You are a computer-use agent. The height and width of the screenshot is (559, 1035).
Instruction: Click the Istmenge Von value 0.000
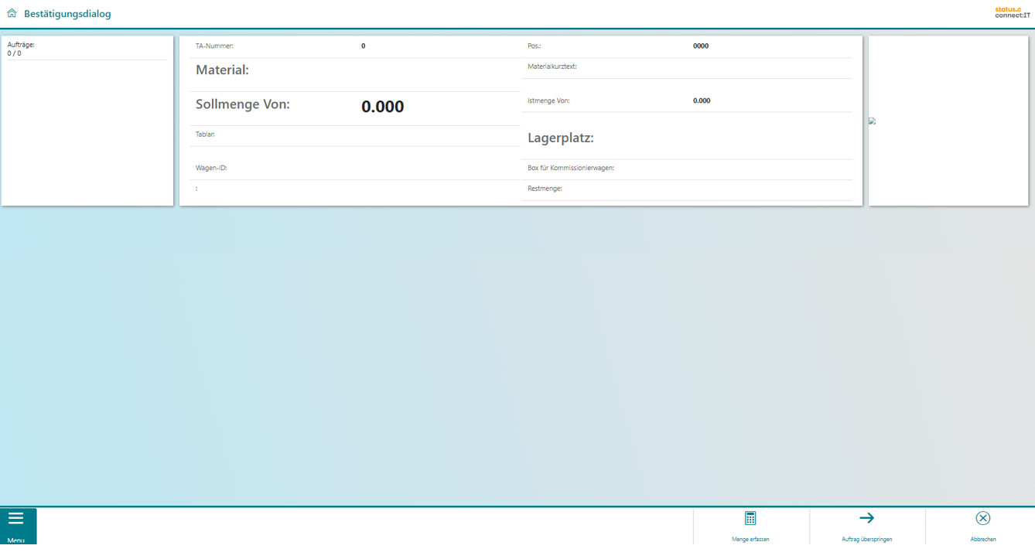click(x=701, y=101)
